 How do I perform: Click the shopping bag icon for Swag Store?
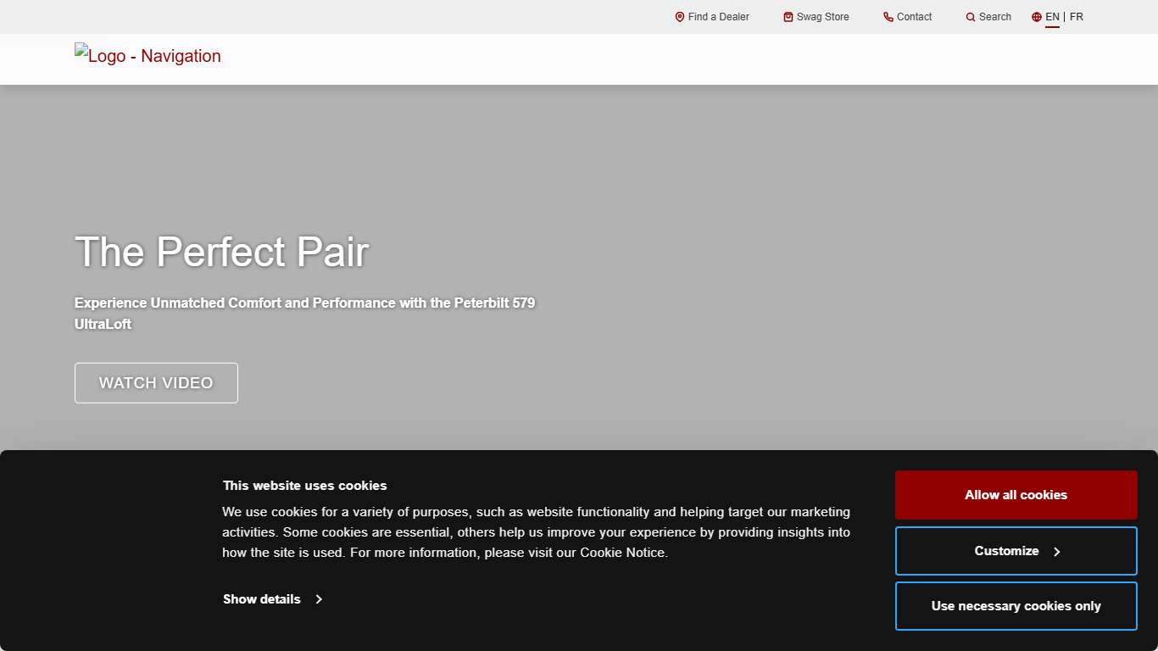788,17
